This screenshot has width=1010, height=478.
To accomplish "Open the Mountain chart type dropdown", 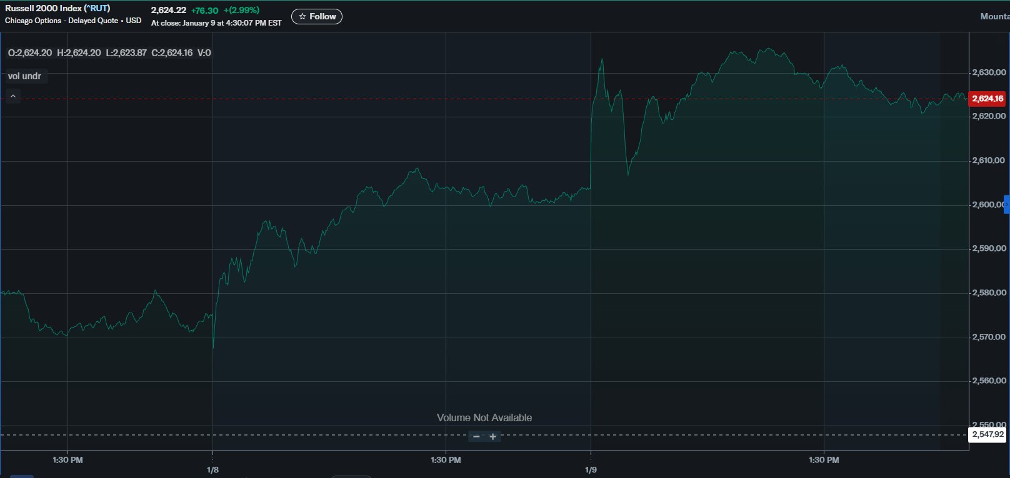I will point(994,17).
